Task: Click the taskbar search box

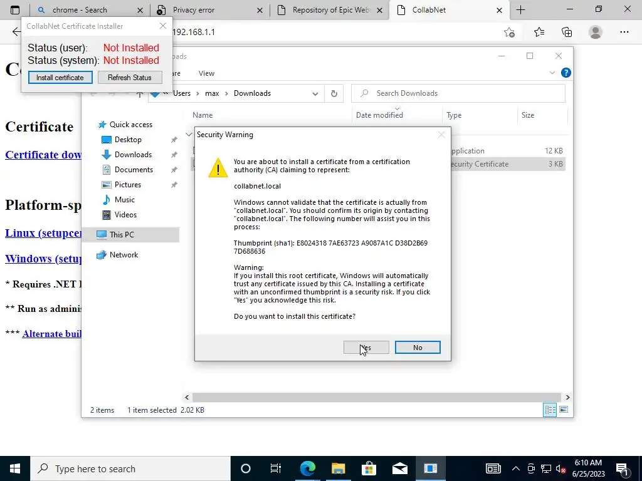Action: coord(130,468)
